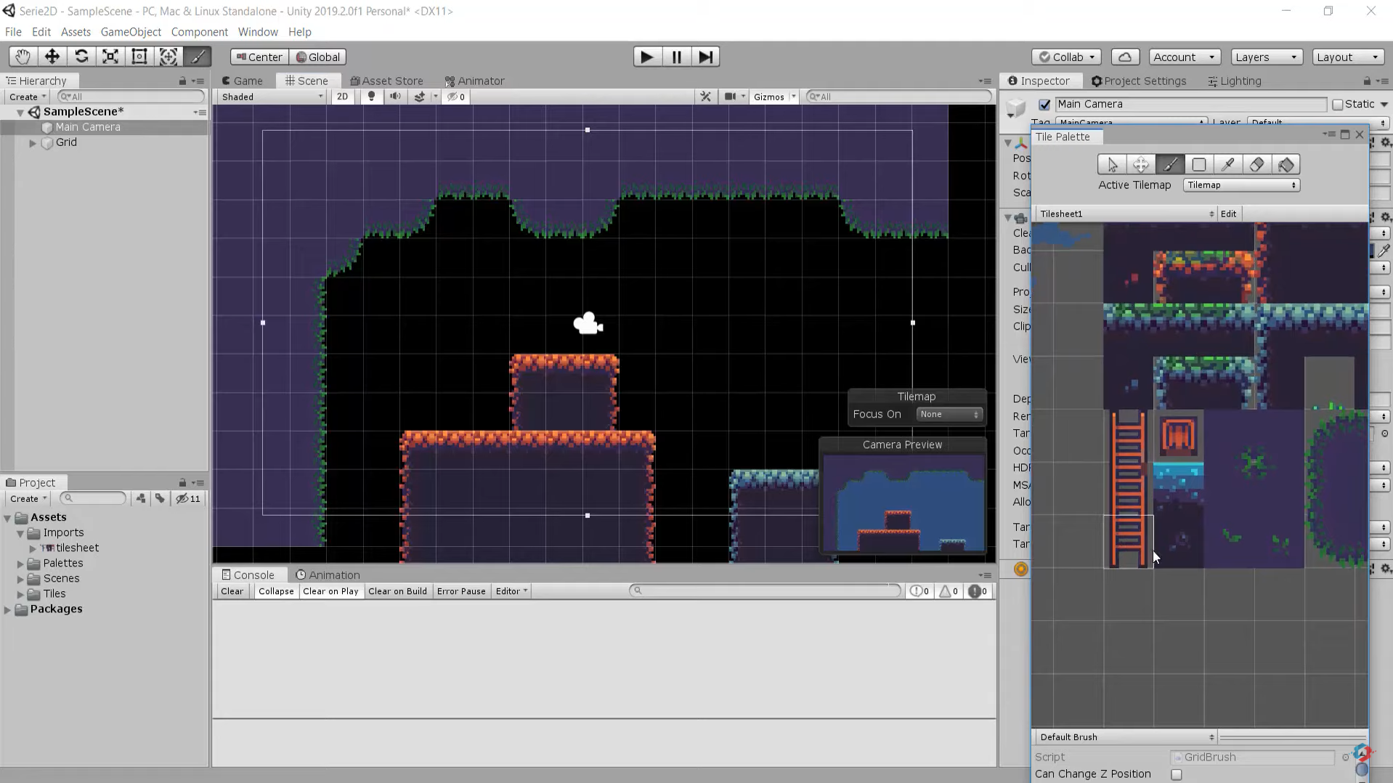Select the Box Fill tool in Tile Palette
This screenshot has height=783, width=1393.
tap(1198, 165)
